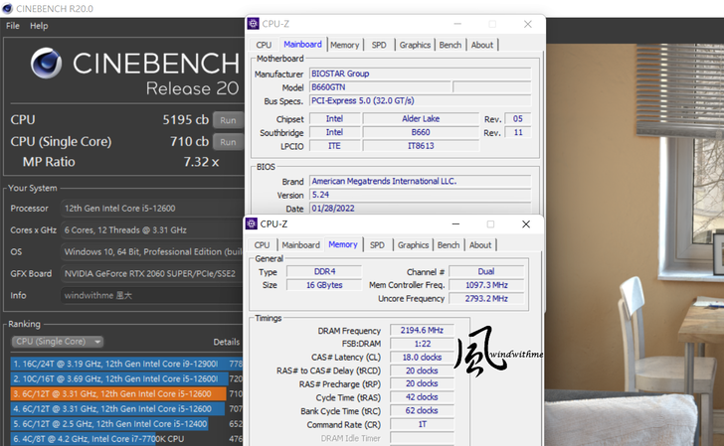724x446 pixels.
Task: Open the CPU tab in the Mainboard window
Action: pyautogui.click(x=264, y=45)
